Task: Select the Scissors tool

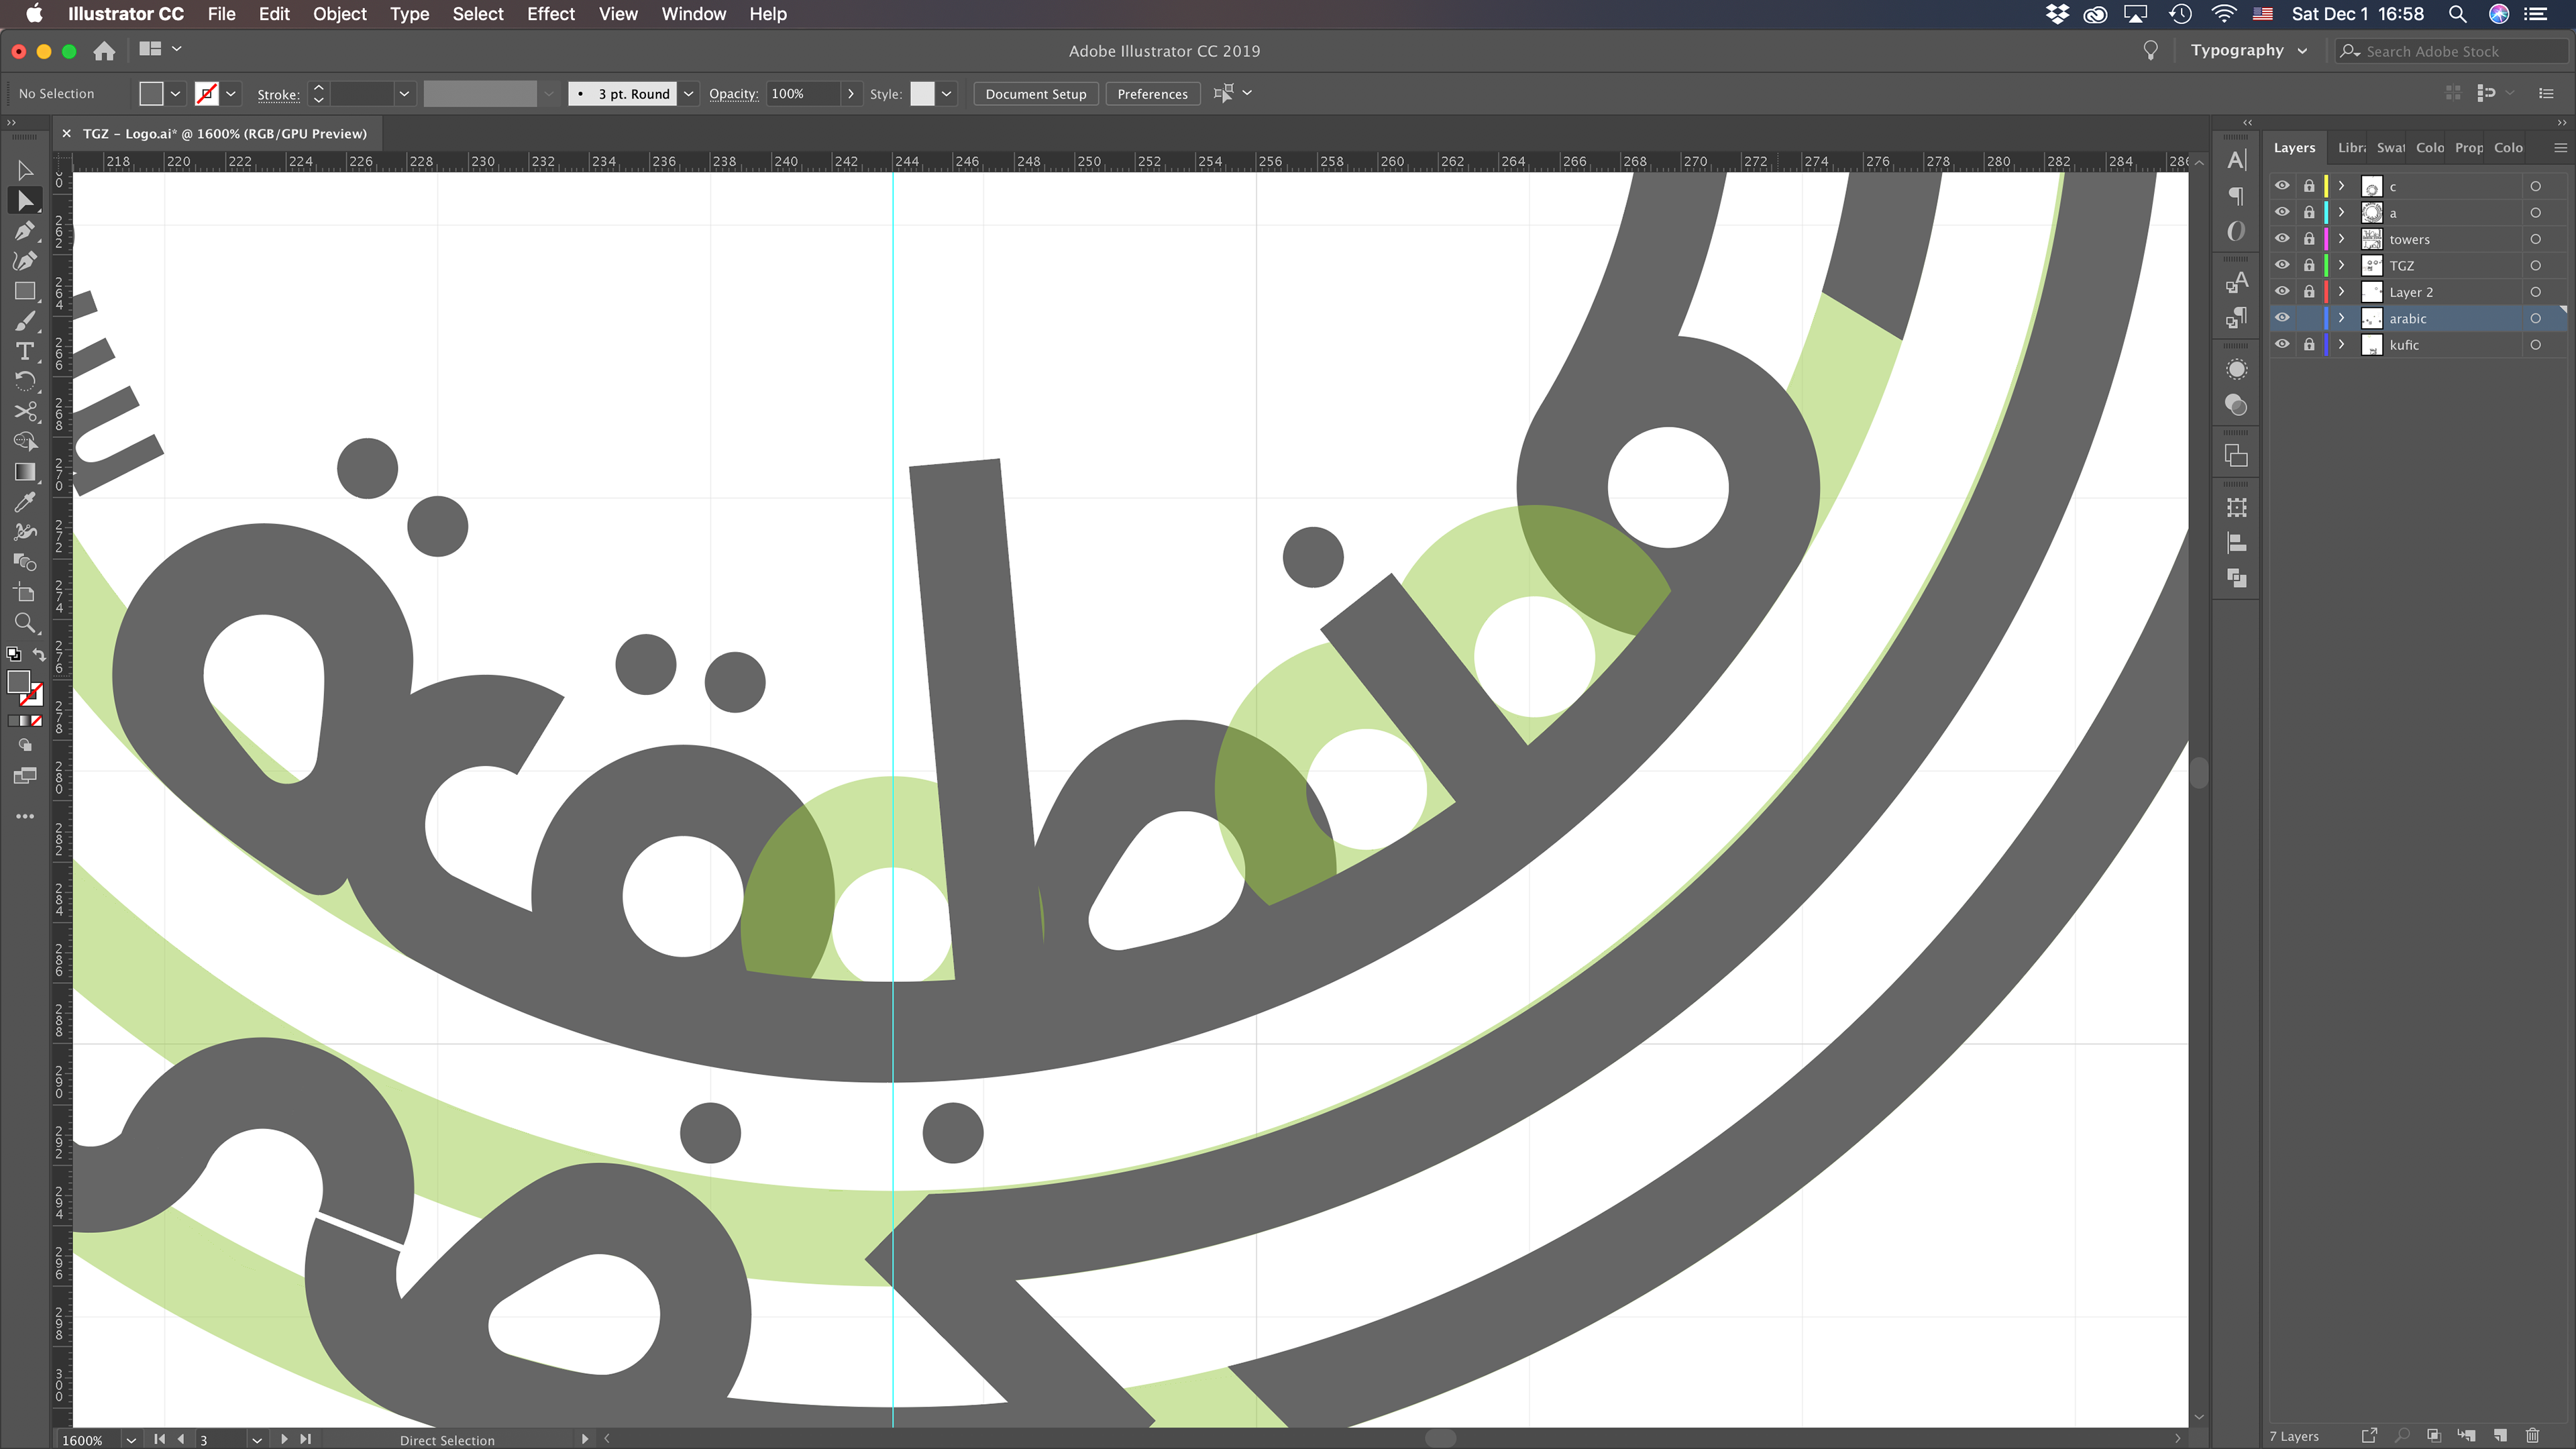Action: (x=25, y=411)
